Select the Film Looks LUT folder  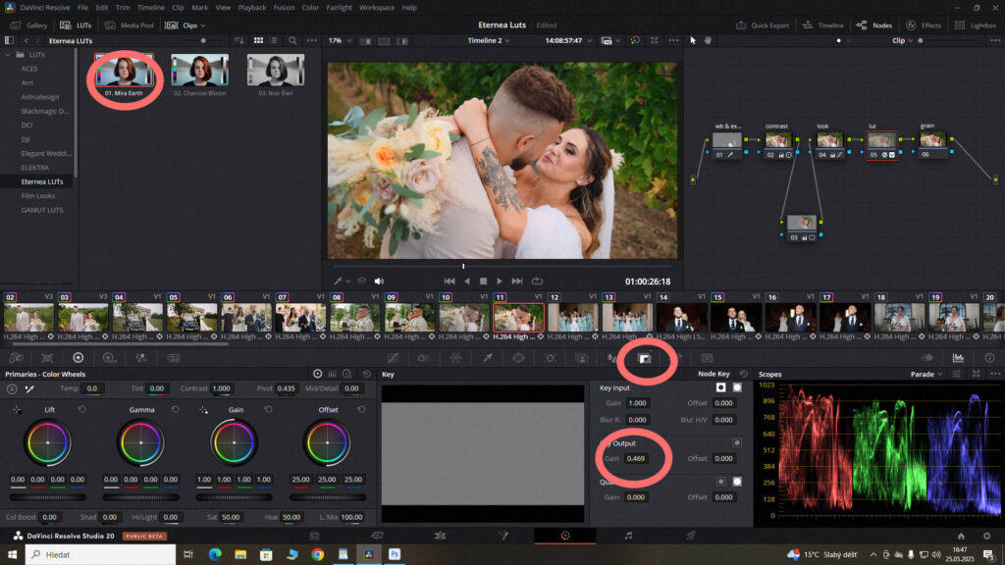pyautogui.click(x=38, y=196)
